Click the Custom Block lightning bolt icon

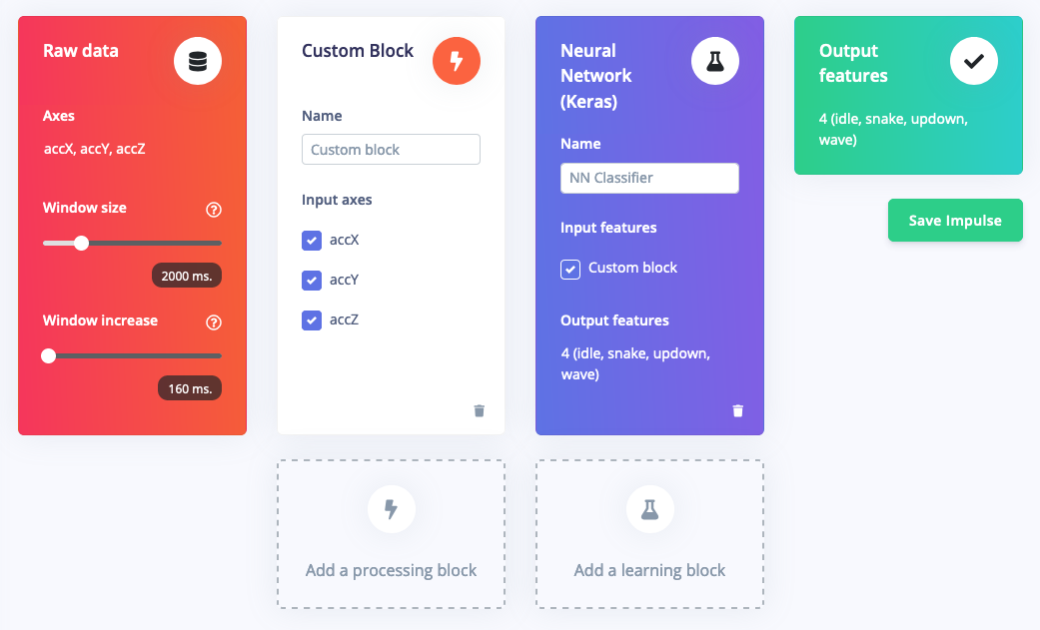tap(457, 61)
